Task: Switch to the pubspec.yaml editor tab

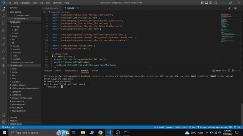Action: (52, 8)
